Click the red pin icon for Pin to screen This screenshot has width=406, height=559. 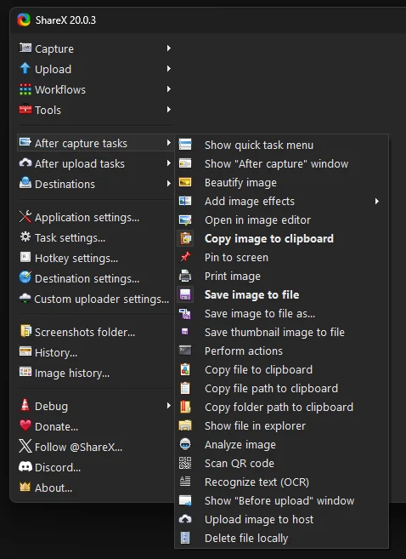[x=185, y=257]
